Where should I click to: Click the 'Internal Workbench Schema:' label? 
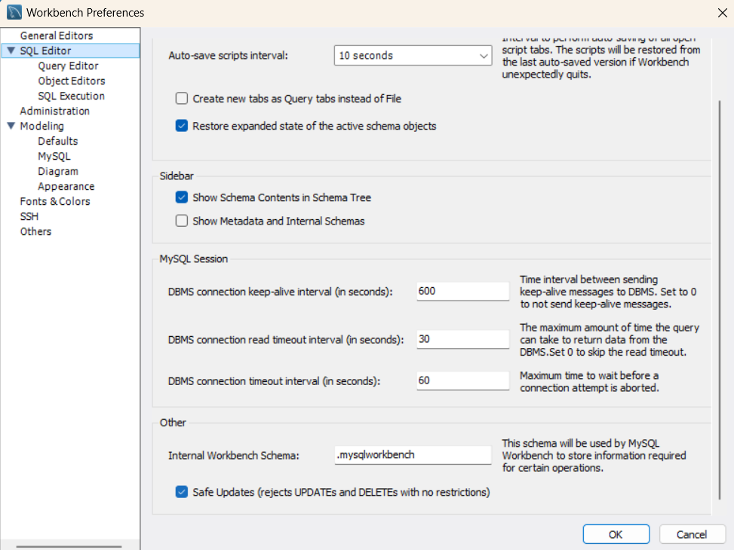point(234,456)
